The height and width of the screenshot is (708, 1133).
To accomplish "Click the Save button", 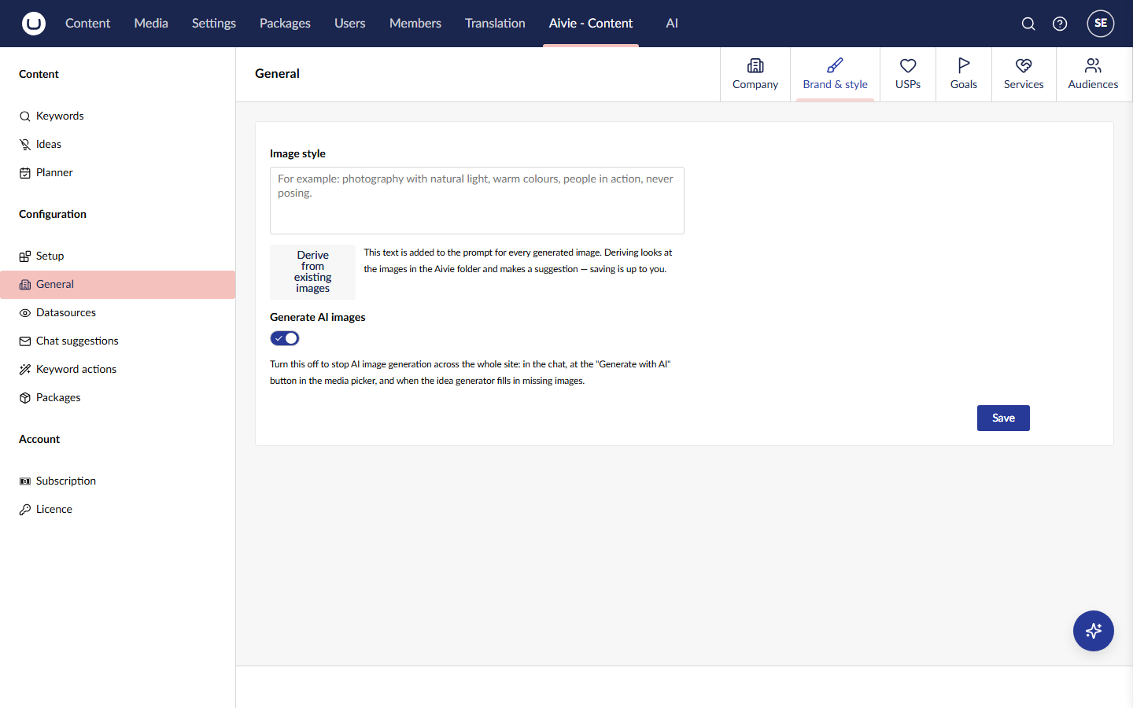I will (x=1003, y=419).
